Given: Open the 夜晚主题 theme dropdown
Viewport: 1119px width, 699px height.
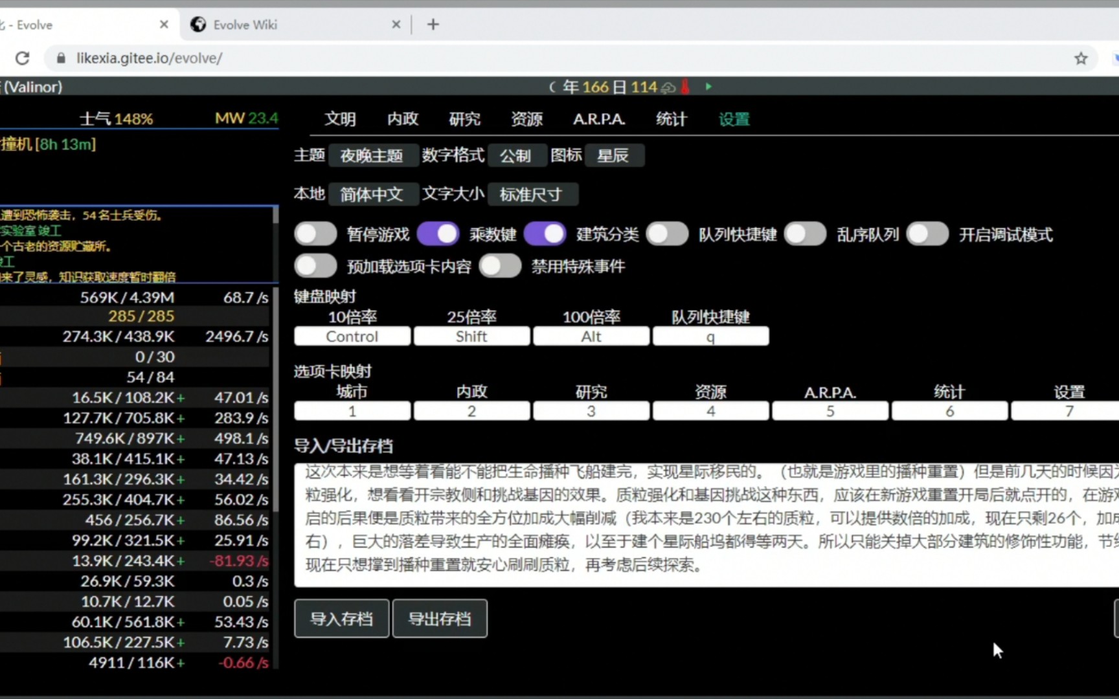Looking at the screenshot, I should point(372,156).
